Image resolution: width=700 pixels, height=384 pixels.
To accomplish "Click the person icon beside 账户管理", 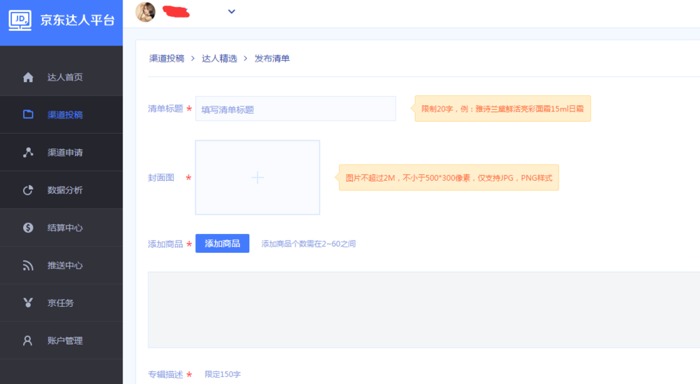I will [x=28, y=341].
